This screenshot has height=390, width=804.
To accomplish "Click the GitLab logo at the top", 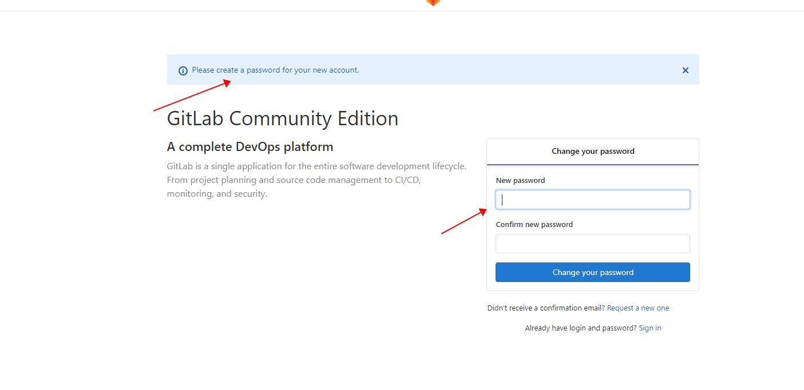I will coord(433,2).
